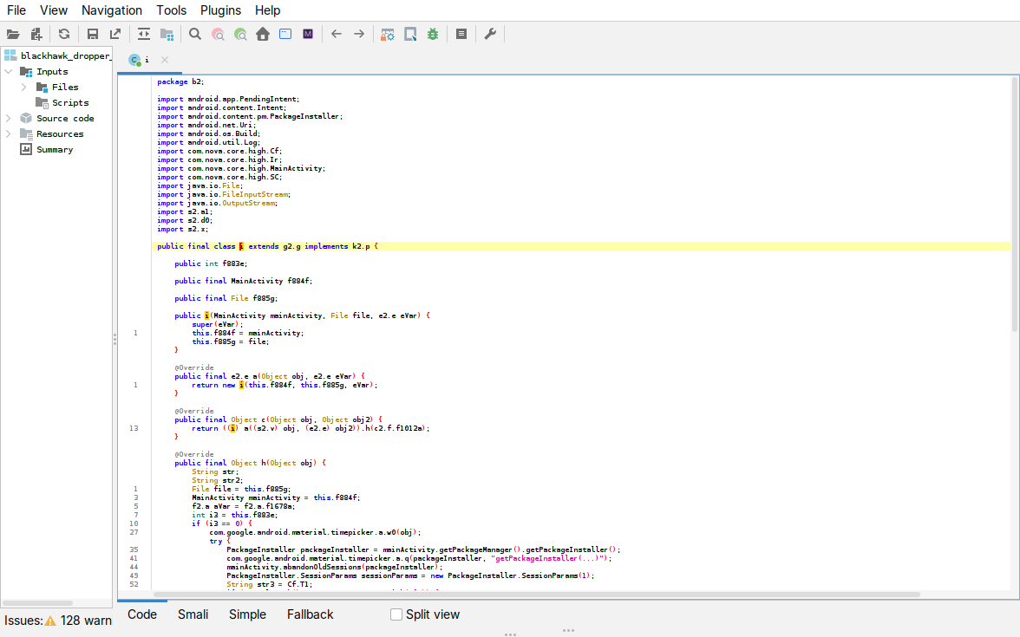The width and height of the screenshot is (1020, 637).
Task: Toggle Sync with editor icon
Action: pyautogui.click(x=144, y=35)
